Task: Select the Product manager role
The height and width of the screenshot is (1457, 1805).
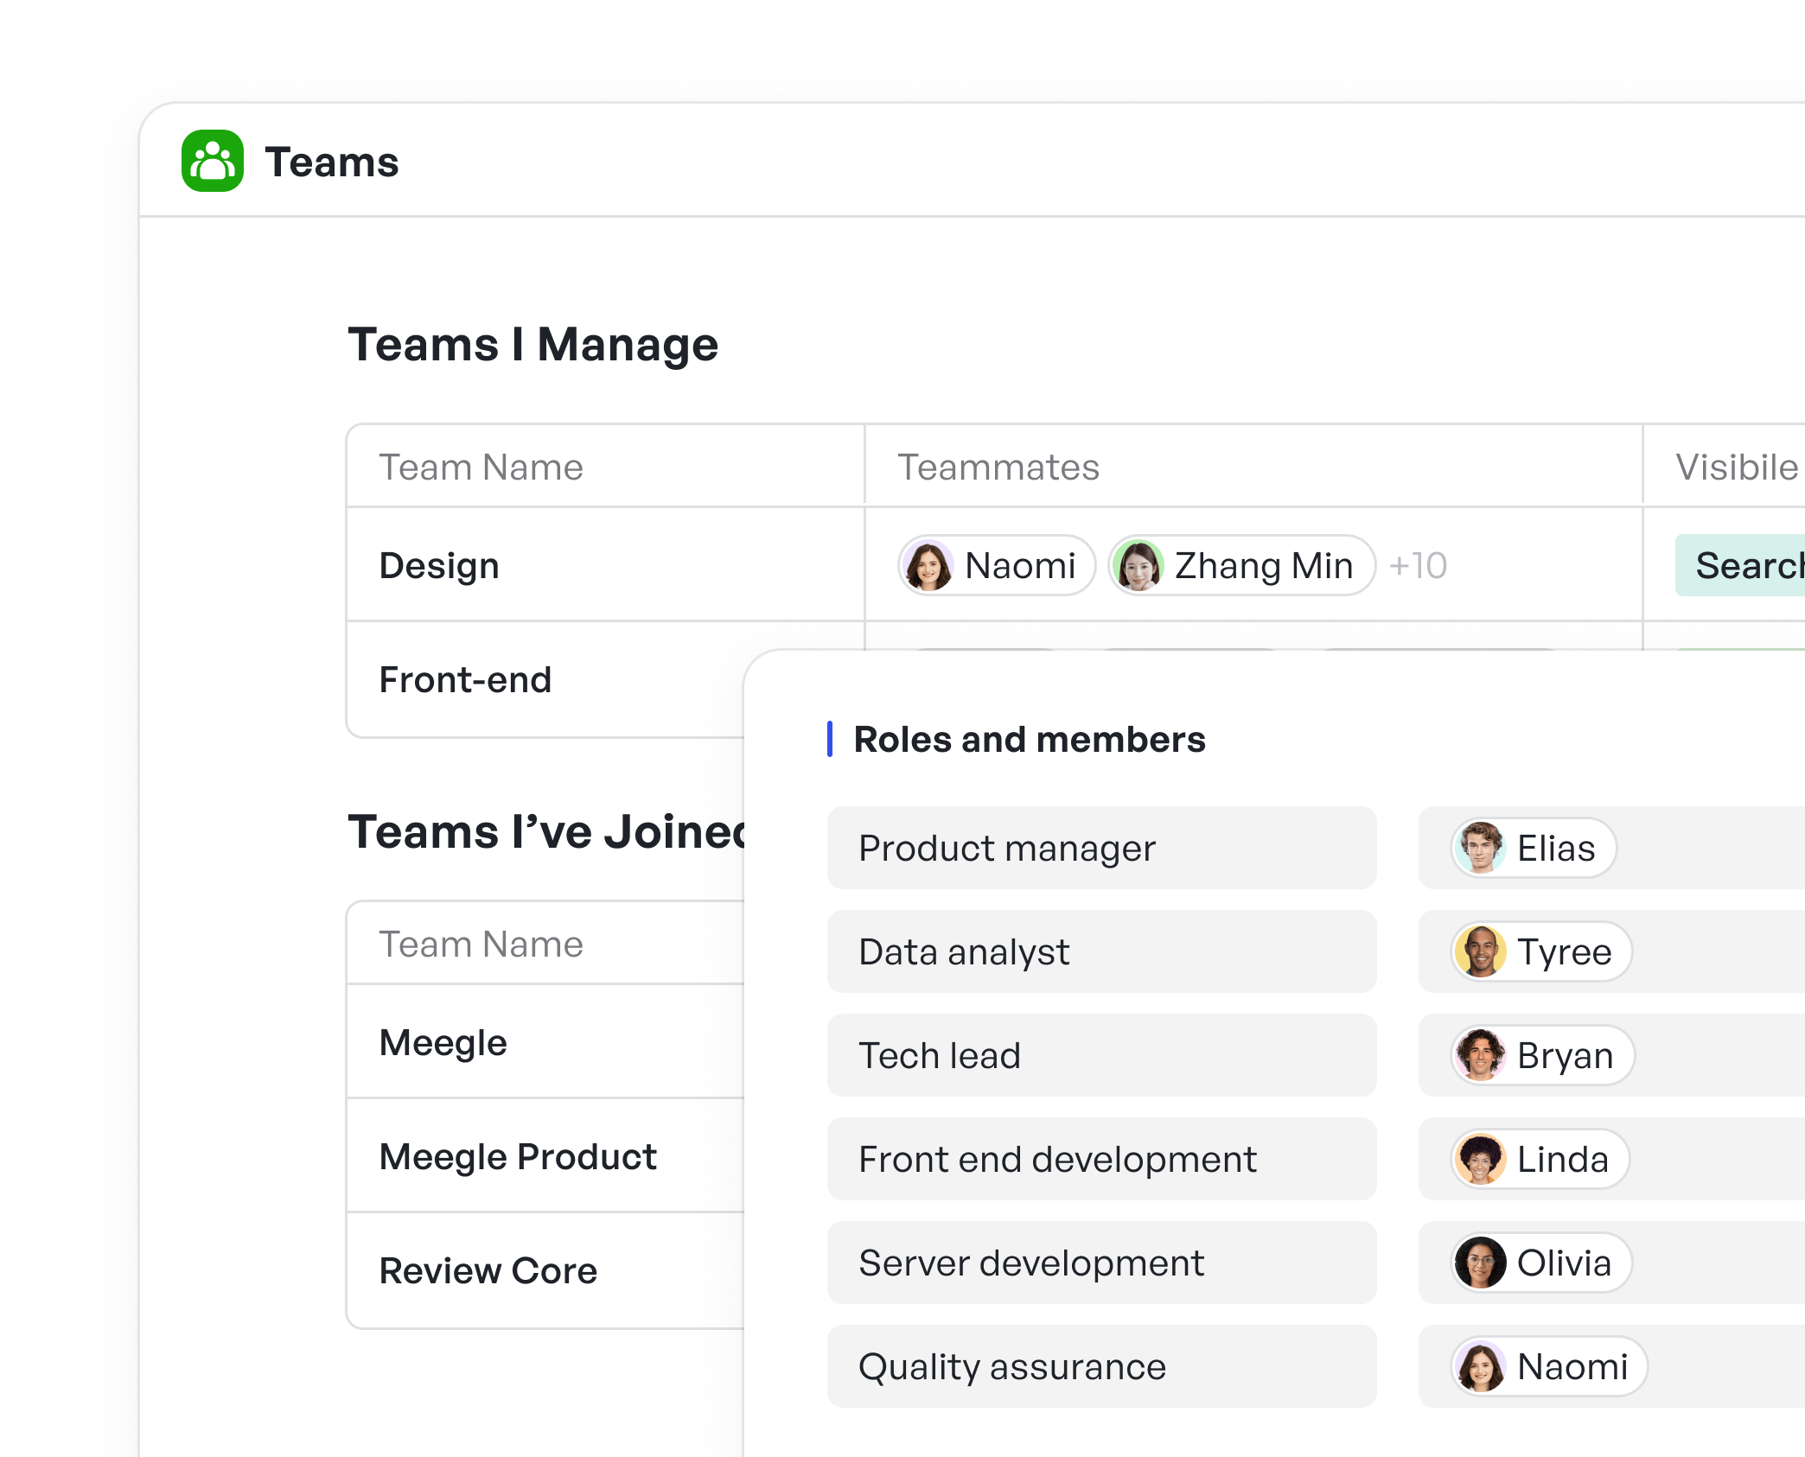Action: coord(1101,848)
